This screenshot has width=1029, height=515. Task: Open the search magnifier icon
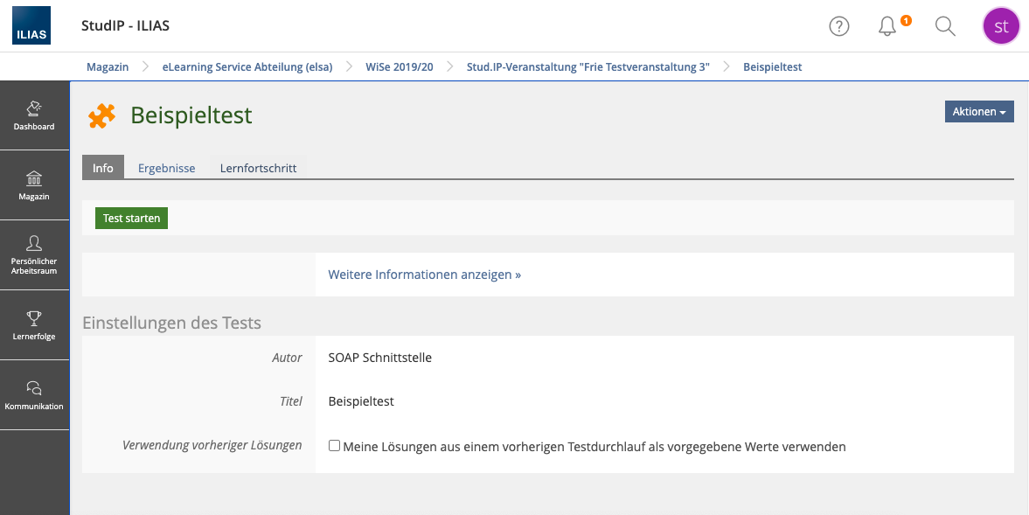coord(945,26)
